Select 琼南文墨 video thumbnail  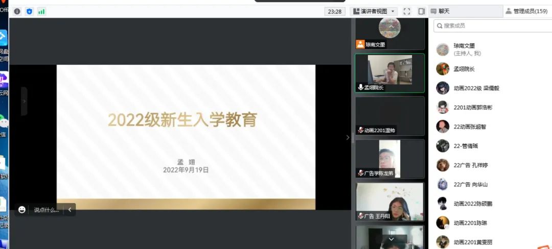click(x=389, y=34)
